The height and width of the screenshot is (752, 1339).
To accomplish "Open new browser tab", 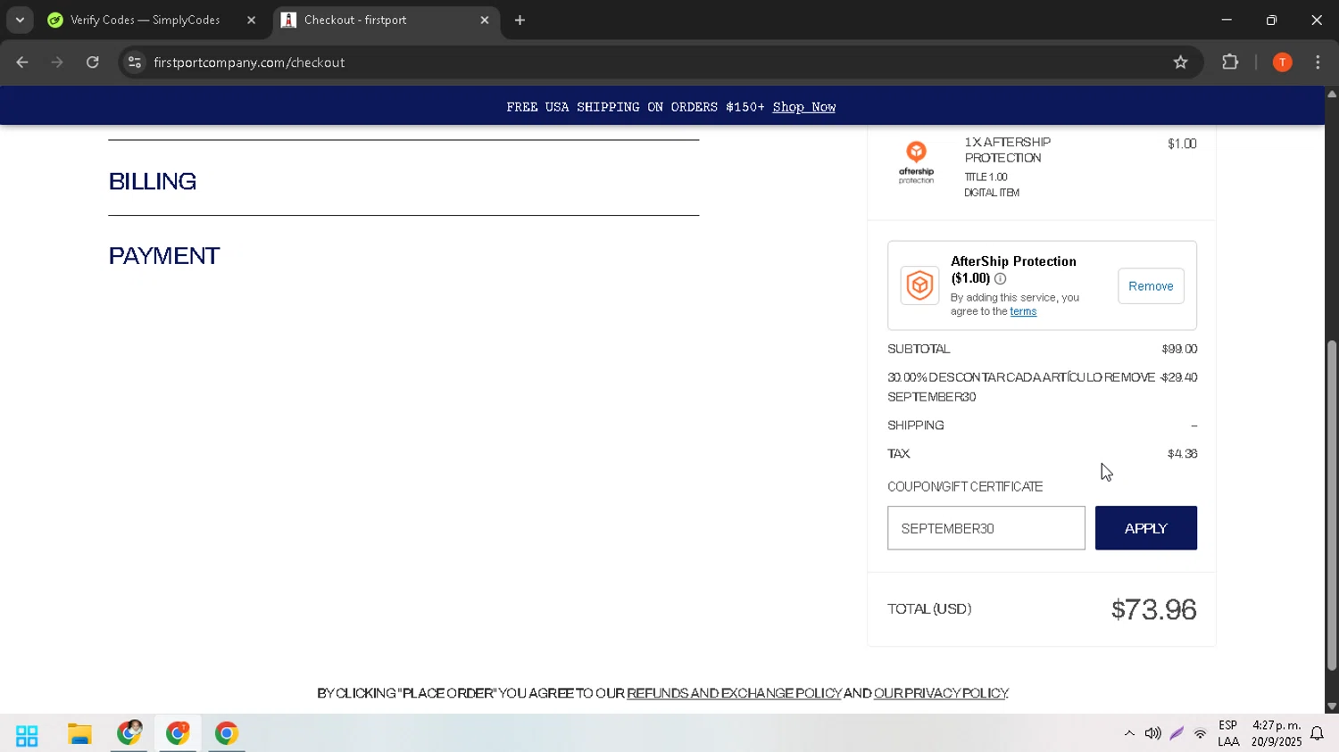I will (520, 20).
